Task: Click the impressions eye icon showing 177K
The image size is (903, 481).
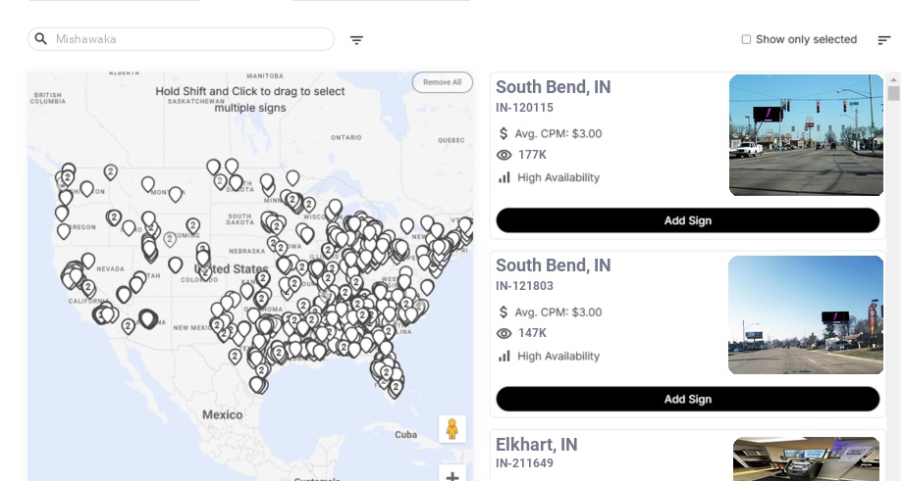Action: [505, 155]
